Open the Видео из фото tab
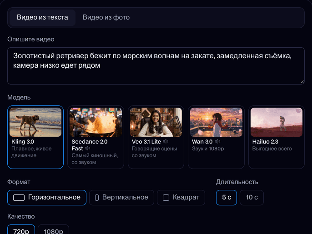Viewport: 312px width, 234px height. [106, 18]
